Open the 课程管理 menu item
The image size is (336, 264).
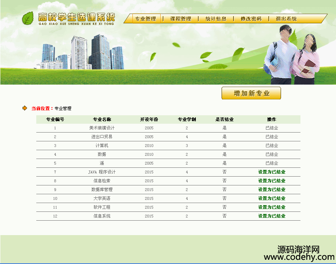pyautogui.click(x=181, y=19)
